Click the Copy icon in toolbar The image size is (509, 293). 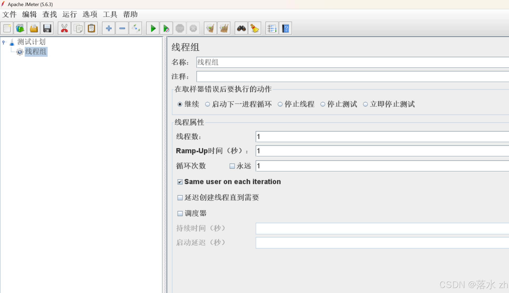click(x=78, y=28)
